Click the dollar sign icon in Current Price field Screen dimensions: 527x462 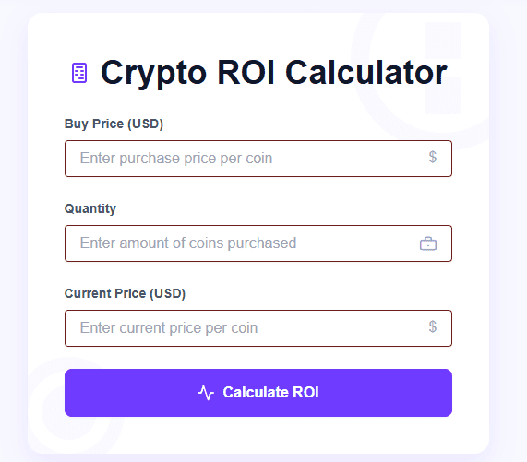pos(433,326)
